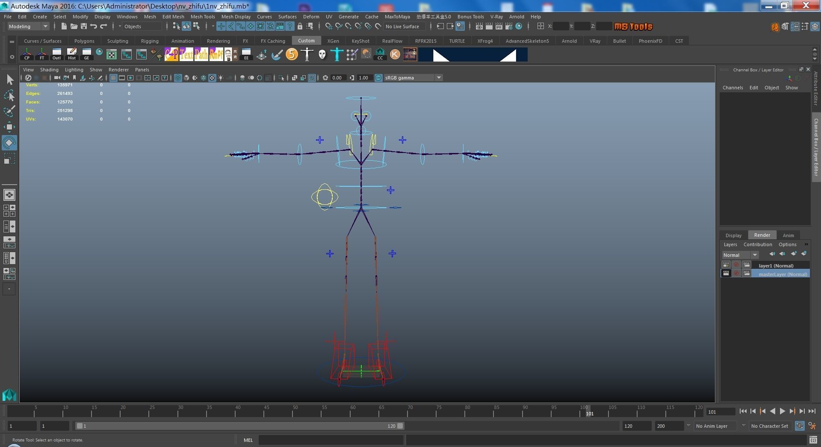Redo the action via toolbar arrow
Image resolution: width=821 pixels, height=447 pixels.
[x=103, y=26]
